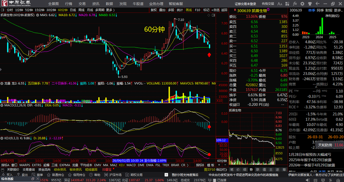The image size is (344, 182).
Task: Switch to 日线 daily chart tab
Action: coord(73,10)
